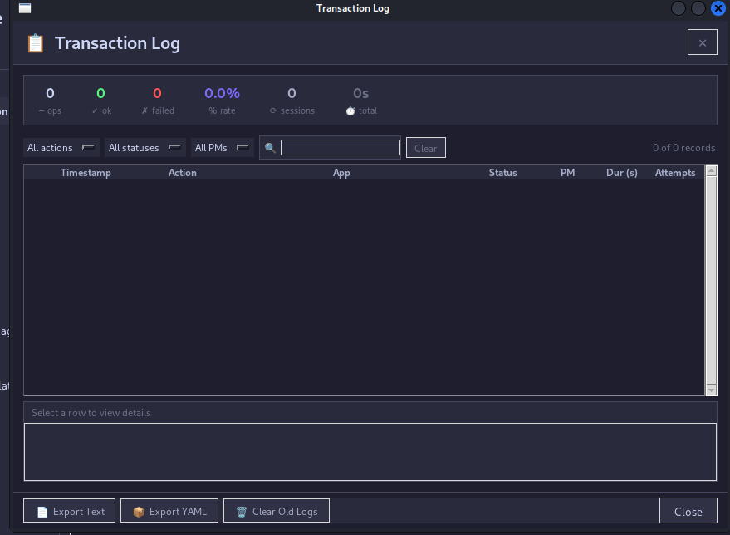Click the package icon on Export YAML
The width and height of the screenshot is (730, 535).
[x=137, y=510]
